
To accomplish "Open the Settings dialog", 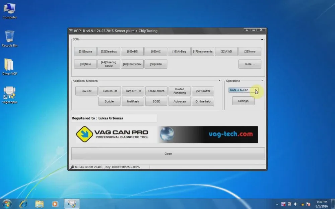I will [x=243, y=101].
